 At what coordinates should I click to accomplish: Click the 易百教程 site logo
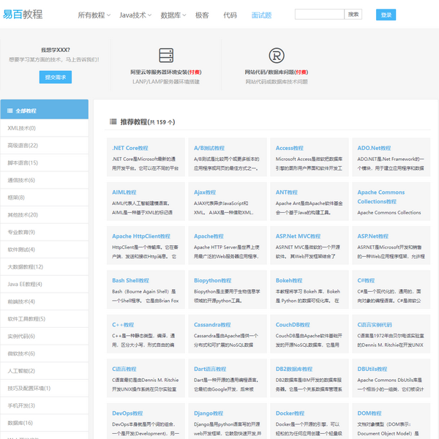(x=22, y=15)
